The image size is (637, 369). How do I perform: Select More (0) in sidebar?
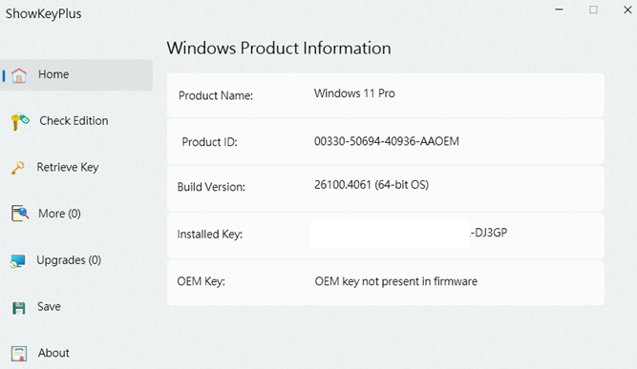[59, 214]
